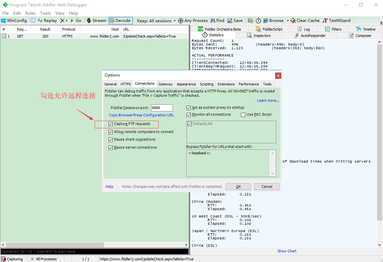Viewport: 383px width, 262px height.
Task: Open Fiddler Orchestra Beta tab
Action: (x=219, y=29)
